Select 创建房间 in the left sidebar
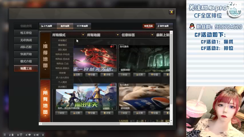 click(x=26, y=26)
